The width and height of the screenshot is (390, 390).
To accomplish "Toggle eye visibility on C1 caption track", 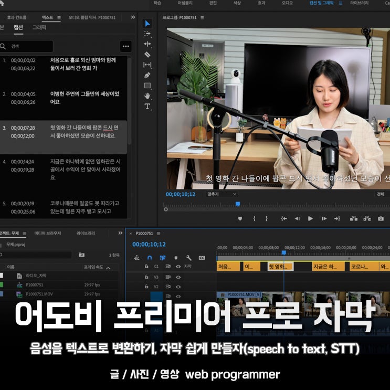I will click(178, 266).
